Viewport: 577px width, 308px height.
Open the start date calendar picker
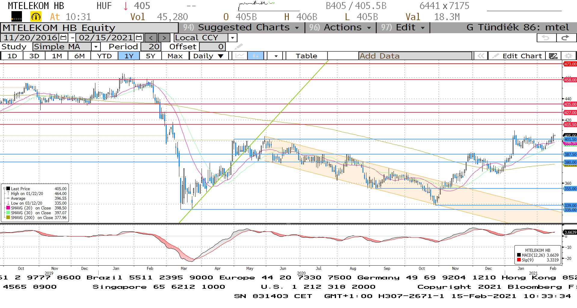pos(63,38)
